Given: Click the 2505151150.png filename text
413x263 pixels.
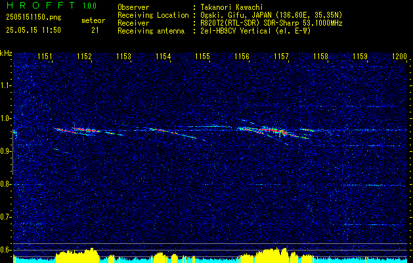Looking at the screenshot, I should tap(33, 18).
